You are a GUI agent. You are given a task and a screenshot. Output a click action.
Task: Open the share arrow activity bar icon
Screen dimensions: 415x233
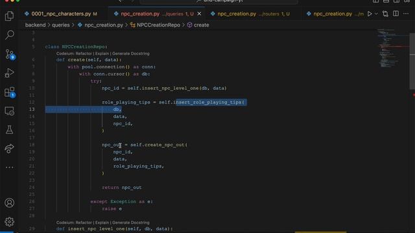click(x=9, y=148)
